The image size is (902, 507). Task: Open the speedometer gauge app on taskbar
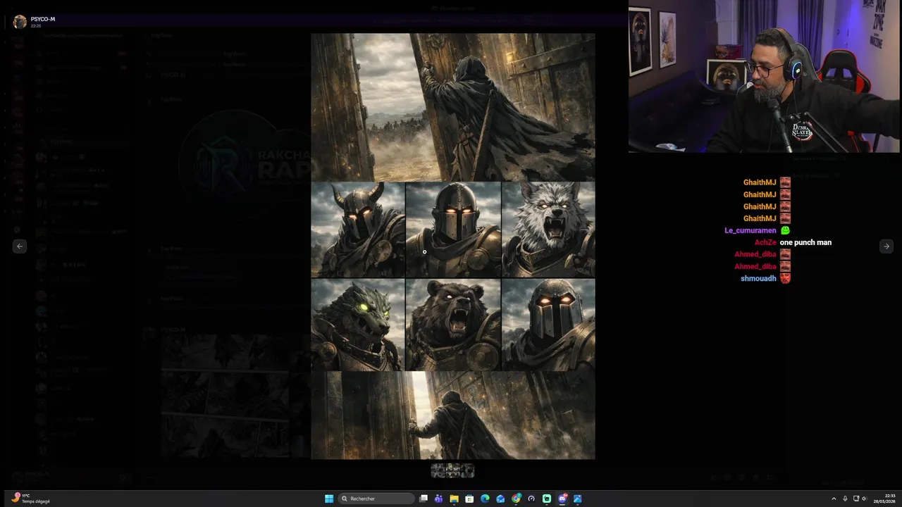(x=531, y=499)
